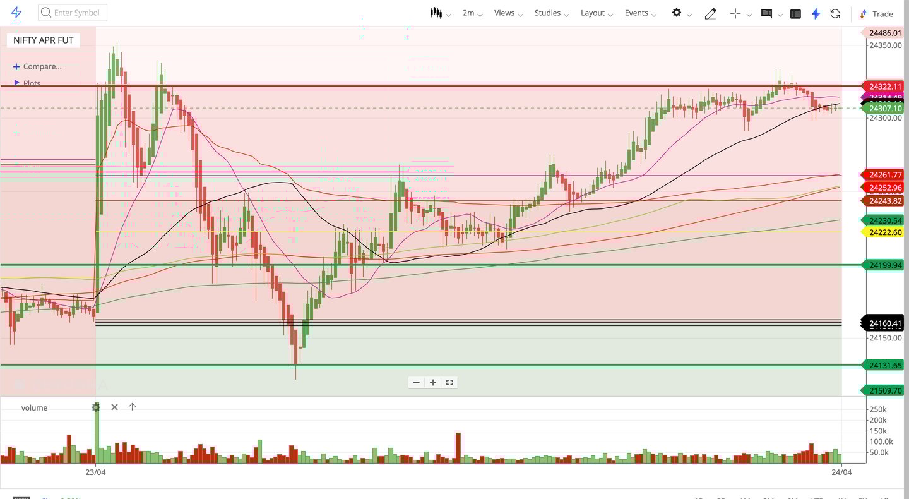This screenshot has height=499, width=909.
Task: Select the 24243.82 price tag
Action: coord(882,201)
